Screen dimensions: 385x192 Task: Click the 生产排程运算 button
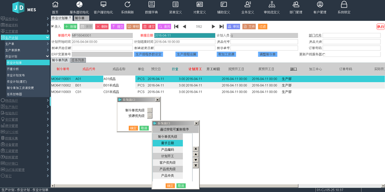point(186,54)
